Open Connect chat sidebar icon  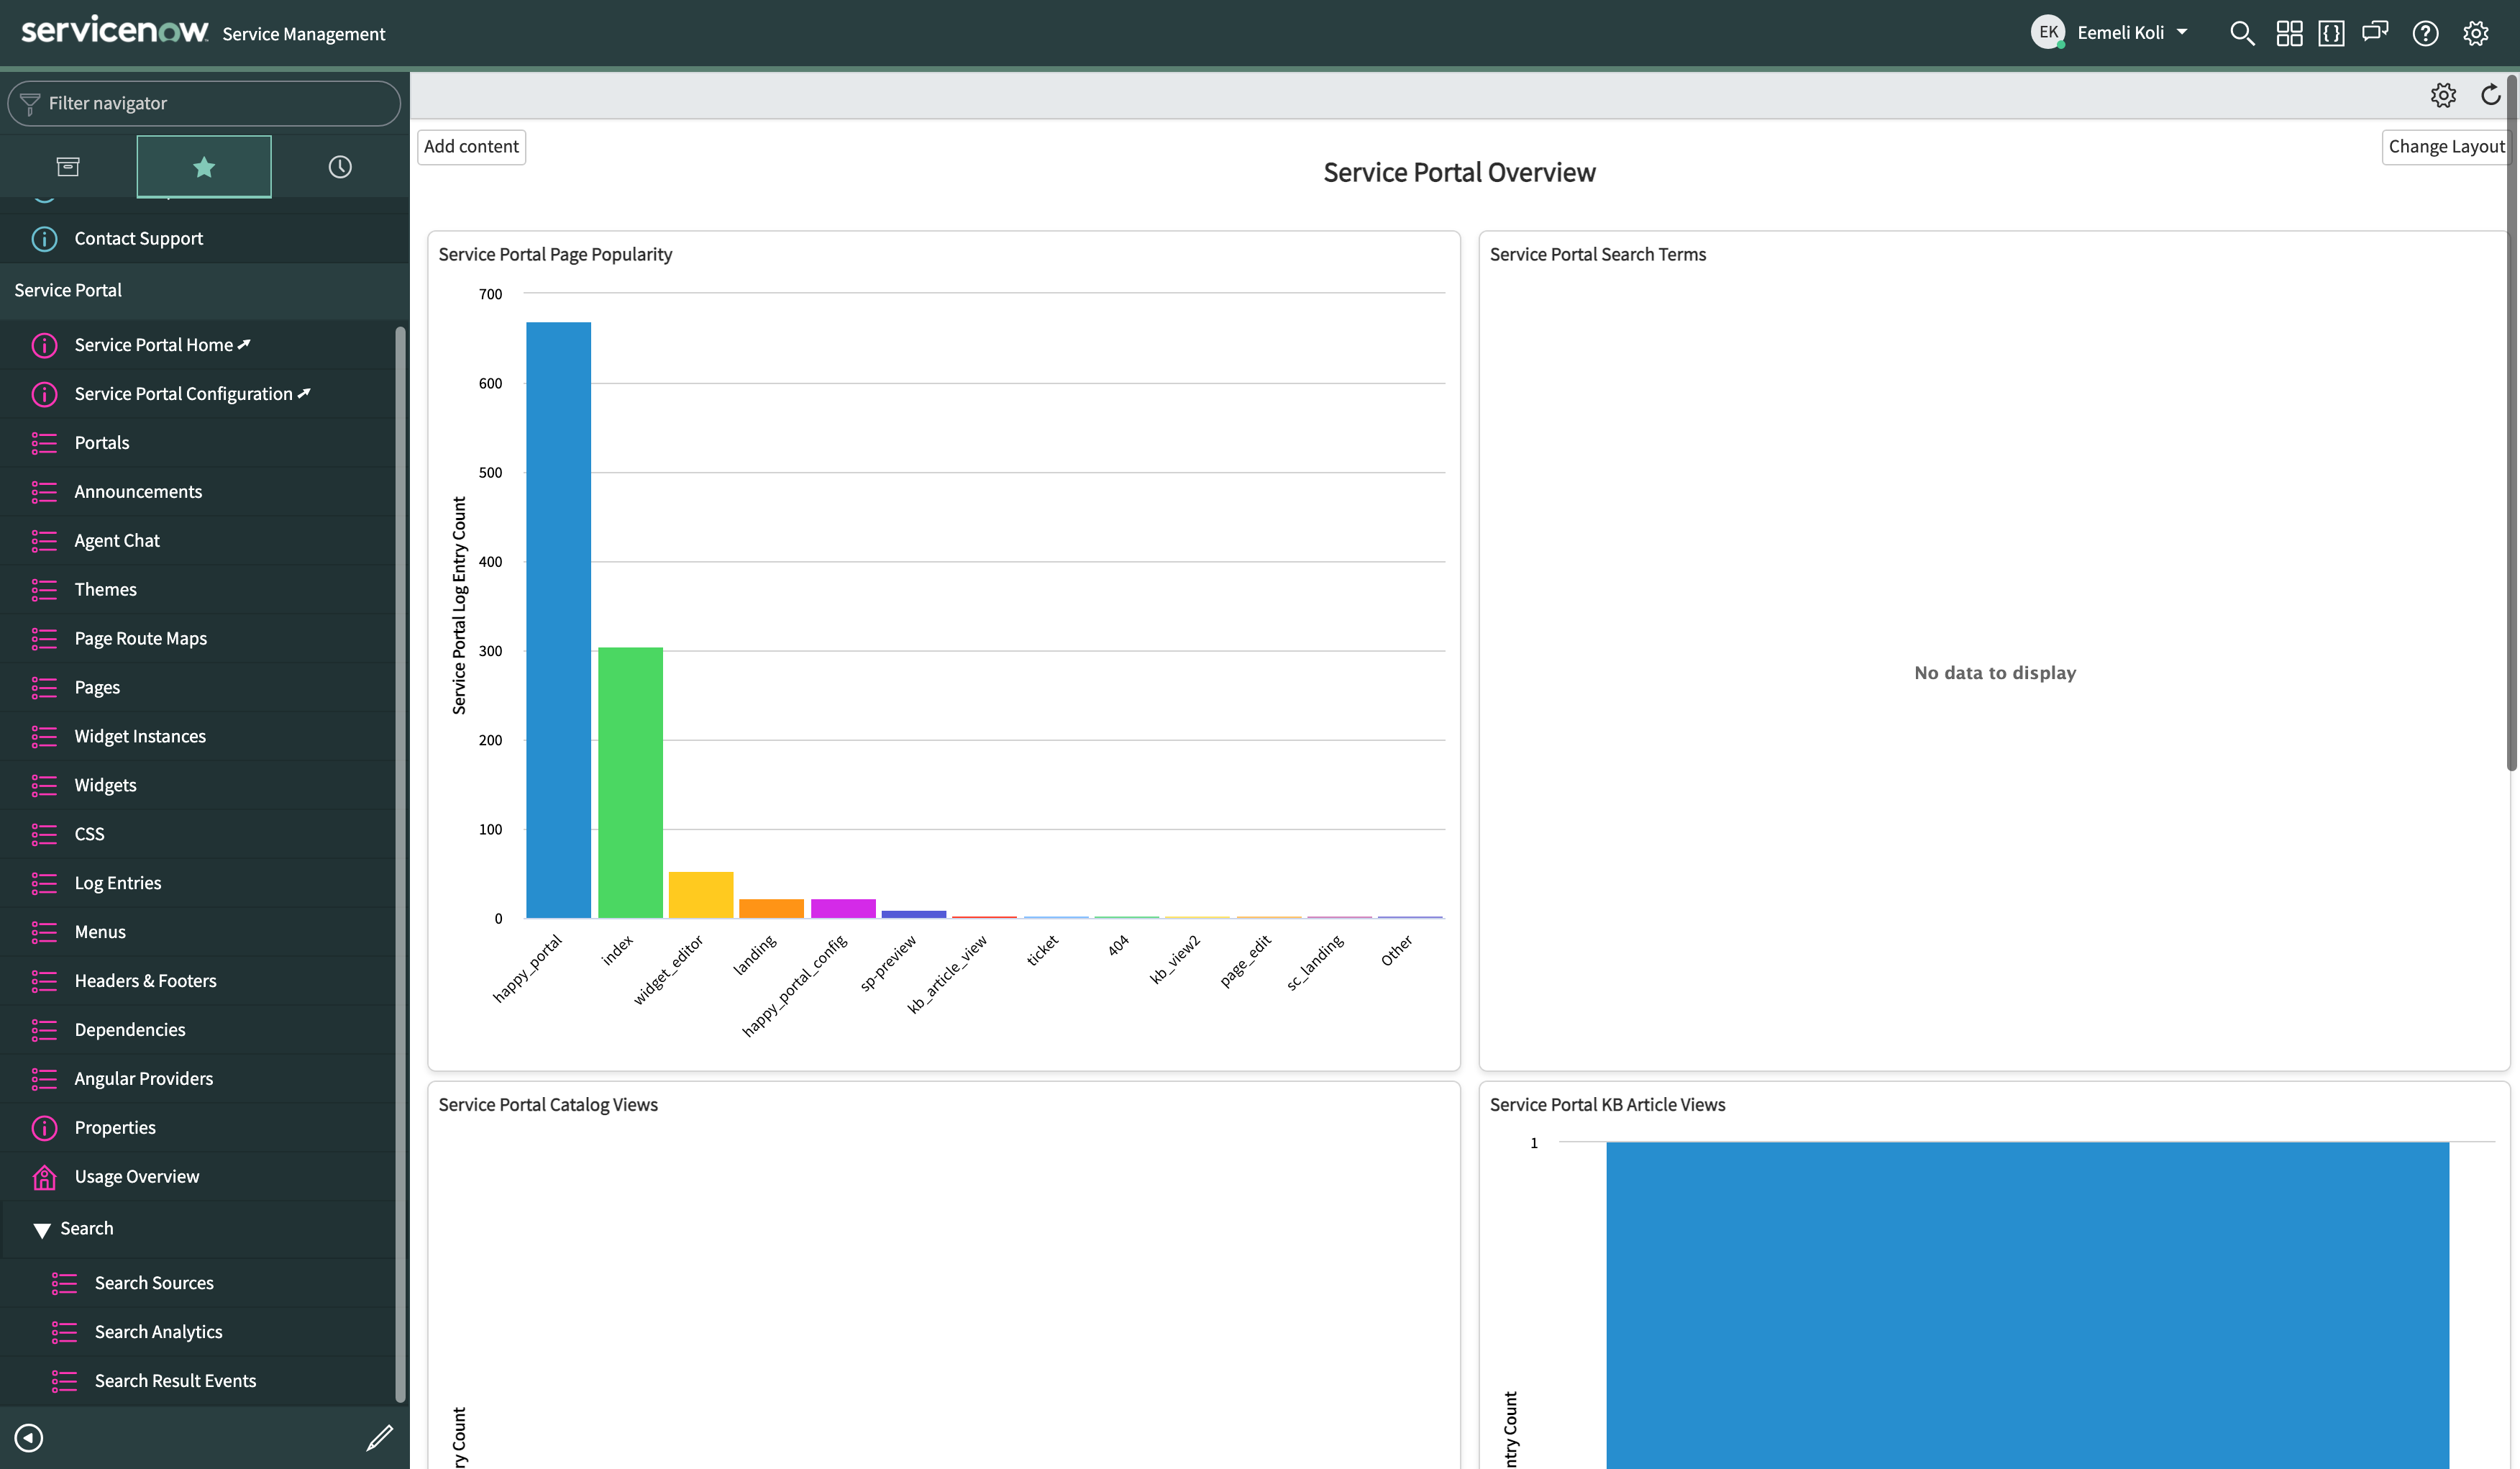(x=2375, y=33)
